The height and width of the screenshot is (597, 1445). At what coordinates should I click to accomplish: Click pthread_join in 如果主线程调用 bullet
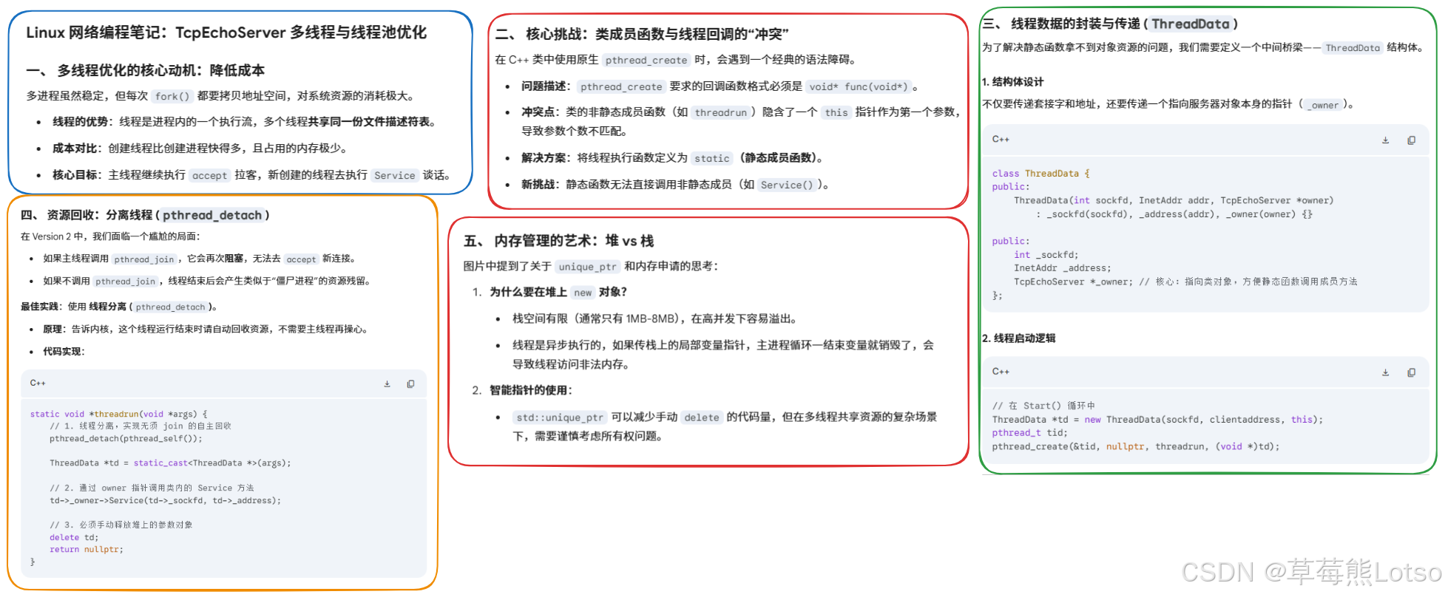144,259
